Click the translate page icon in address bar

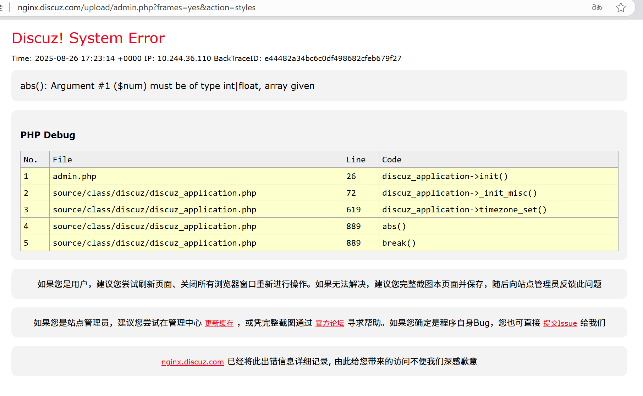597,7
